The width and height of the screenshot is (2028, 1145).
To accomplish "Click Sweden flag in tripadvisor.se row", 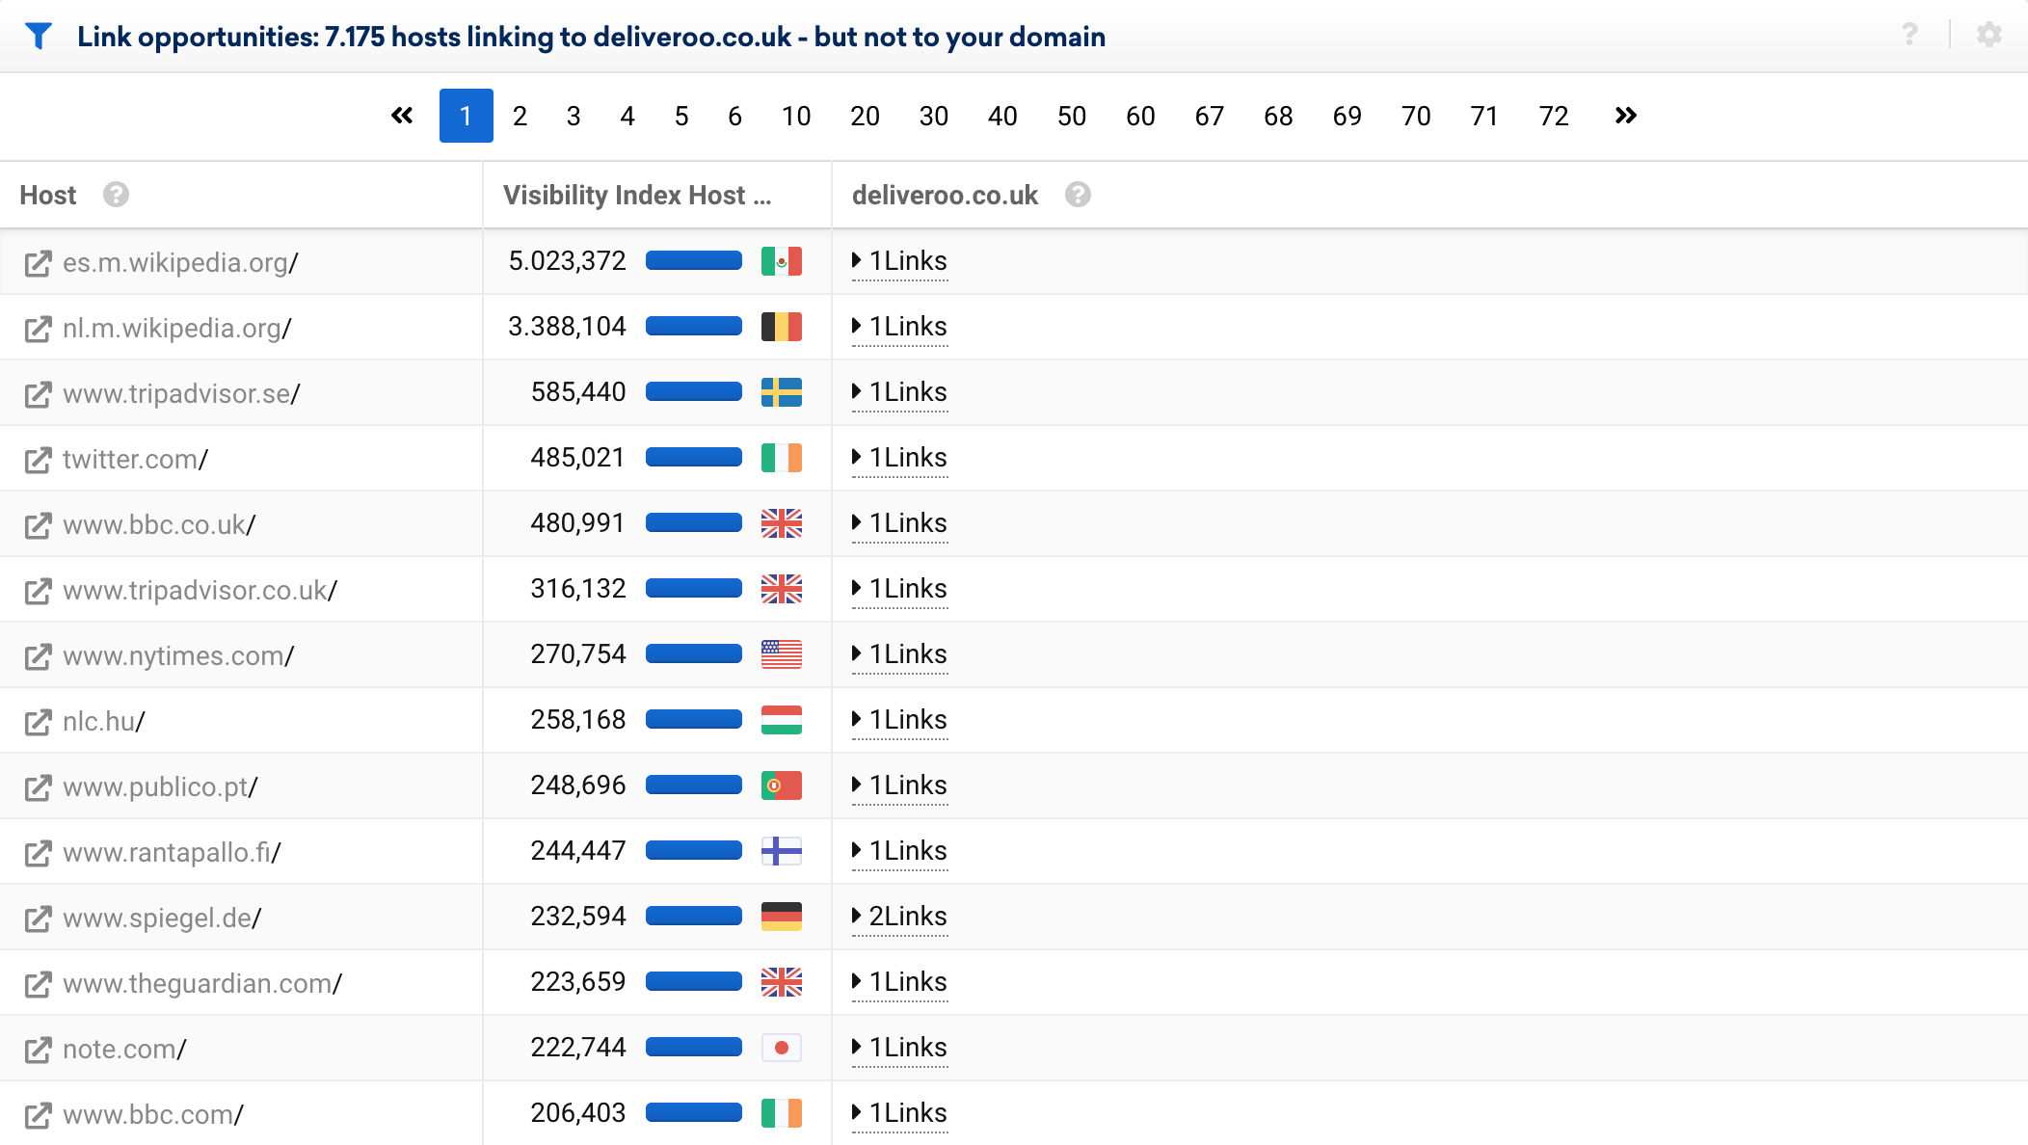I will pos(782,392).
